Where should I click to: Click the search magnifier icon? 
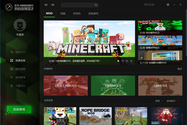point(96,5)
